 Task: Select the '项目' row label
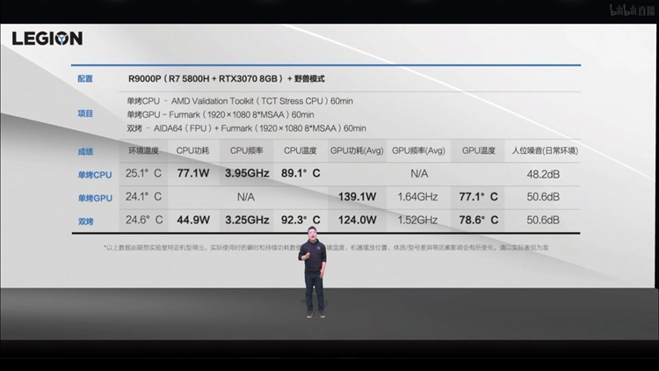pyautogui.click(x=85, y=113)
